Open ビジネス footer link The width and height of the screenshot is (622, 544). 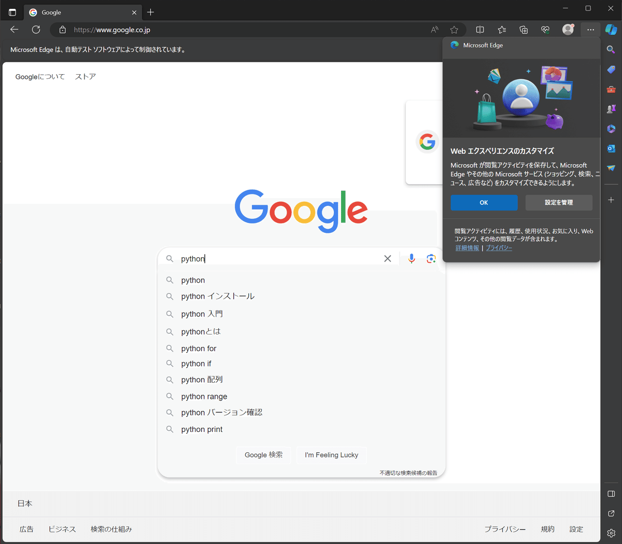coord(62,529)
